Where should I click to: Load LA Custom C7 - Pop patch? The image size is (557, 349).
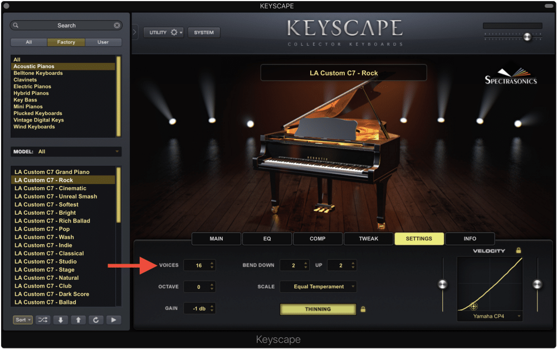tap(63, 229)
